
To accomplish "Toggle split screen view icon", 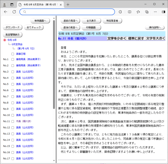I will (129, 12).
